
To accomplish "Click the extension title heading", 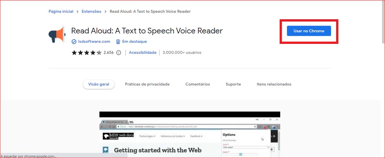I will click(147, 31).
